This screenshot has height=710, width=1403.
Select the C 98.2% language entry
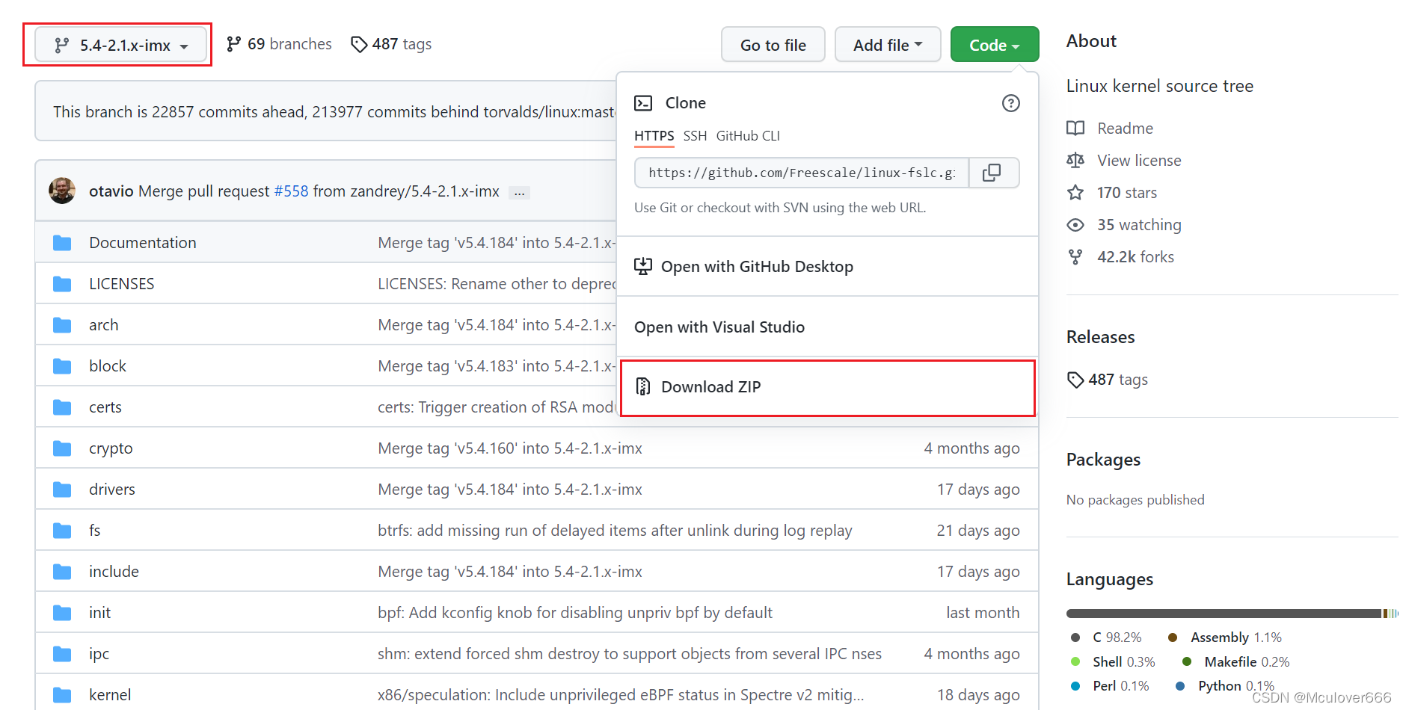click(1107, 638)
